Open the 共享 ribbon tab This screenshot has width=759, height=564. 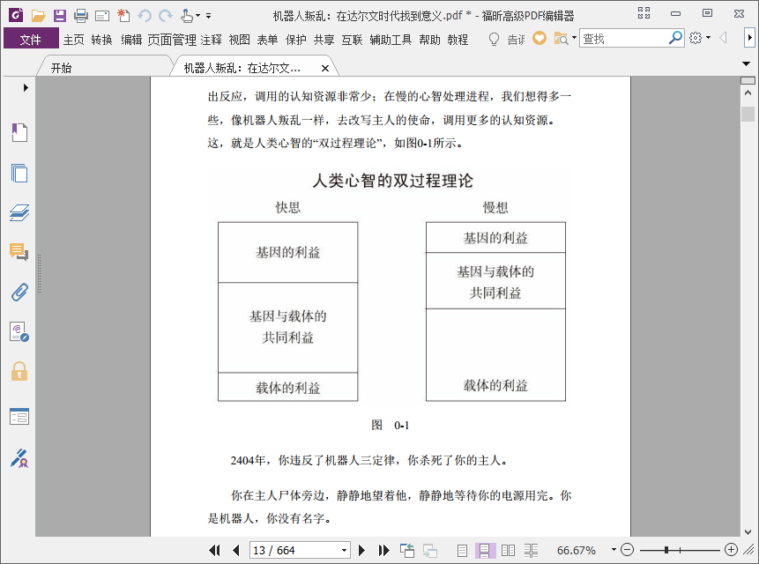(x=324, y=40)
